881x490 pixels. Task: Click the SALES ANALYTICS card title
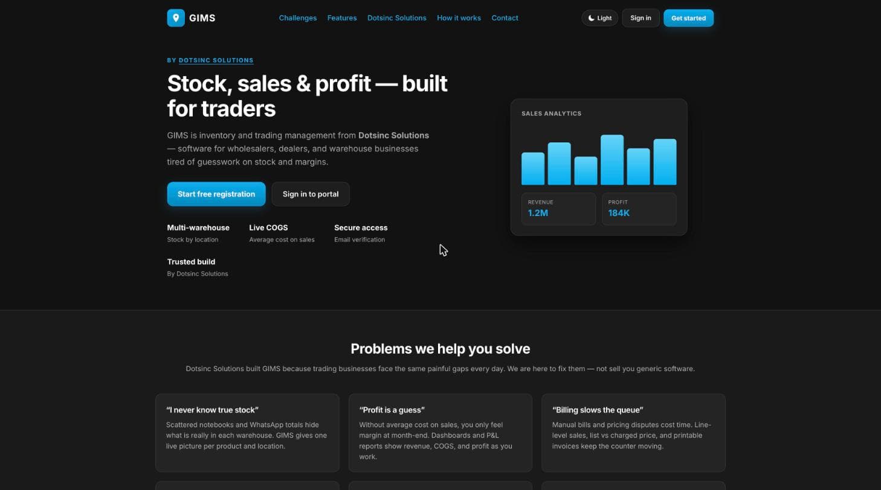552,113
